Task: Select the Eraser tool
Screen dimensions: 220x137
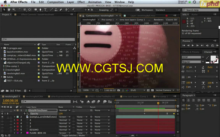Action: coord(61,10)
